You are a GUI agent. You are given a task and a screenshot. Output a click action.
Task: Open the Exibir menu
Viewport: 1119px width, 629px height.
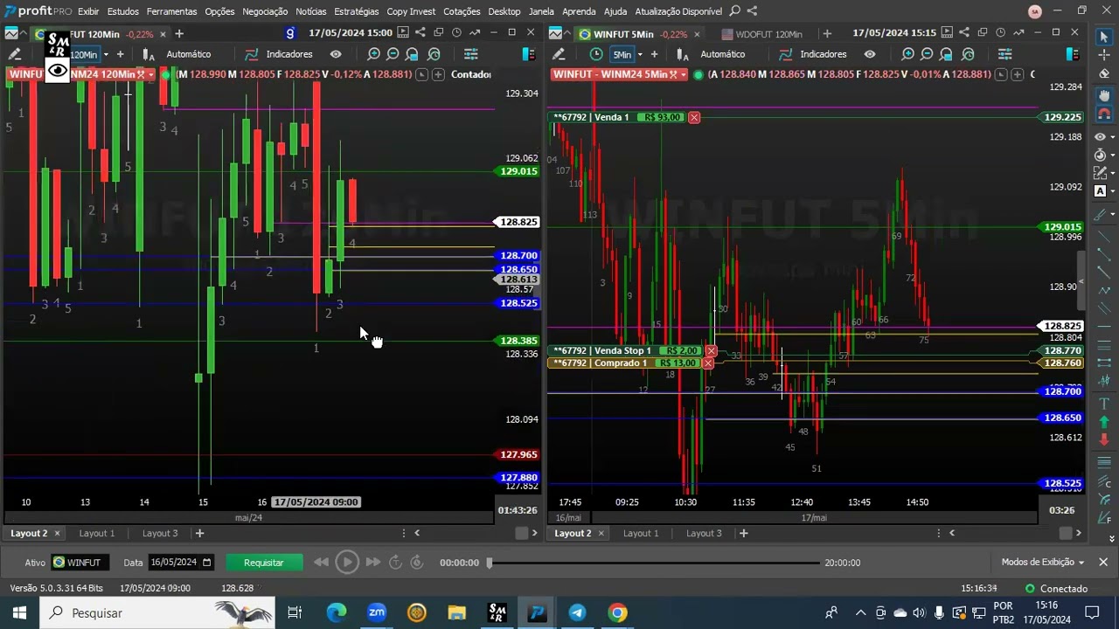(x=88, y=11)
